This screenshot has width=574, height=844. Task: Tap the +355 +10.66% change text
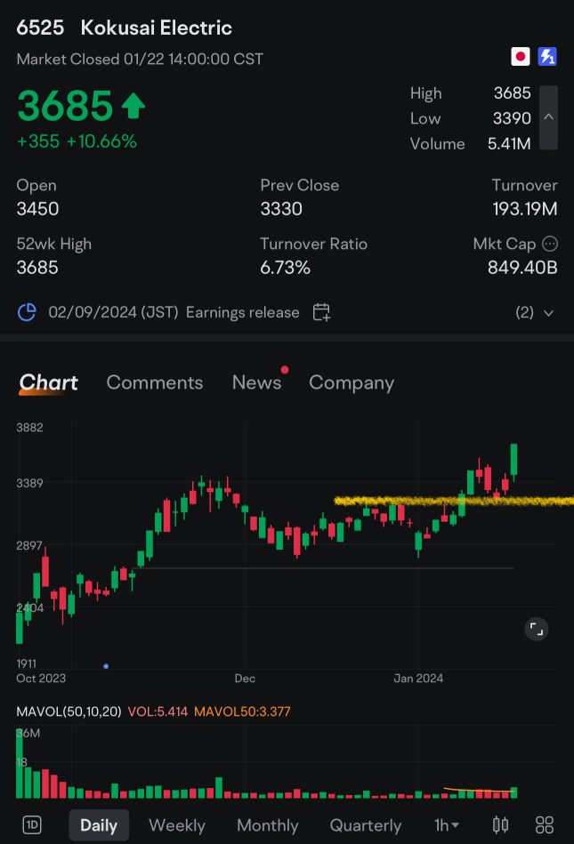(77, 141)
